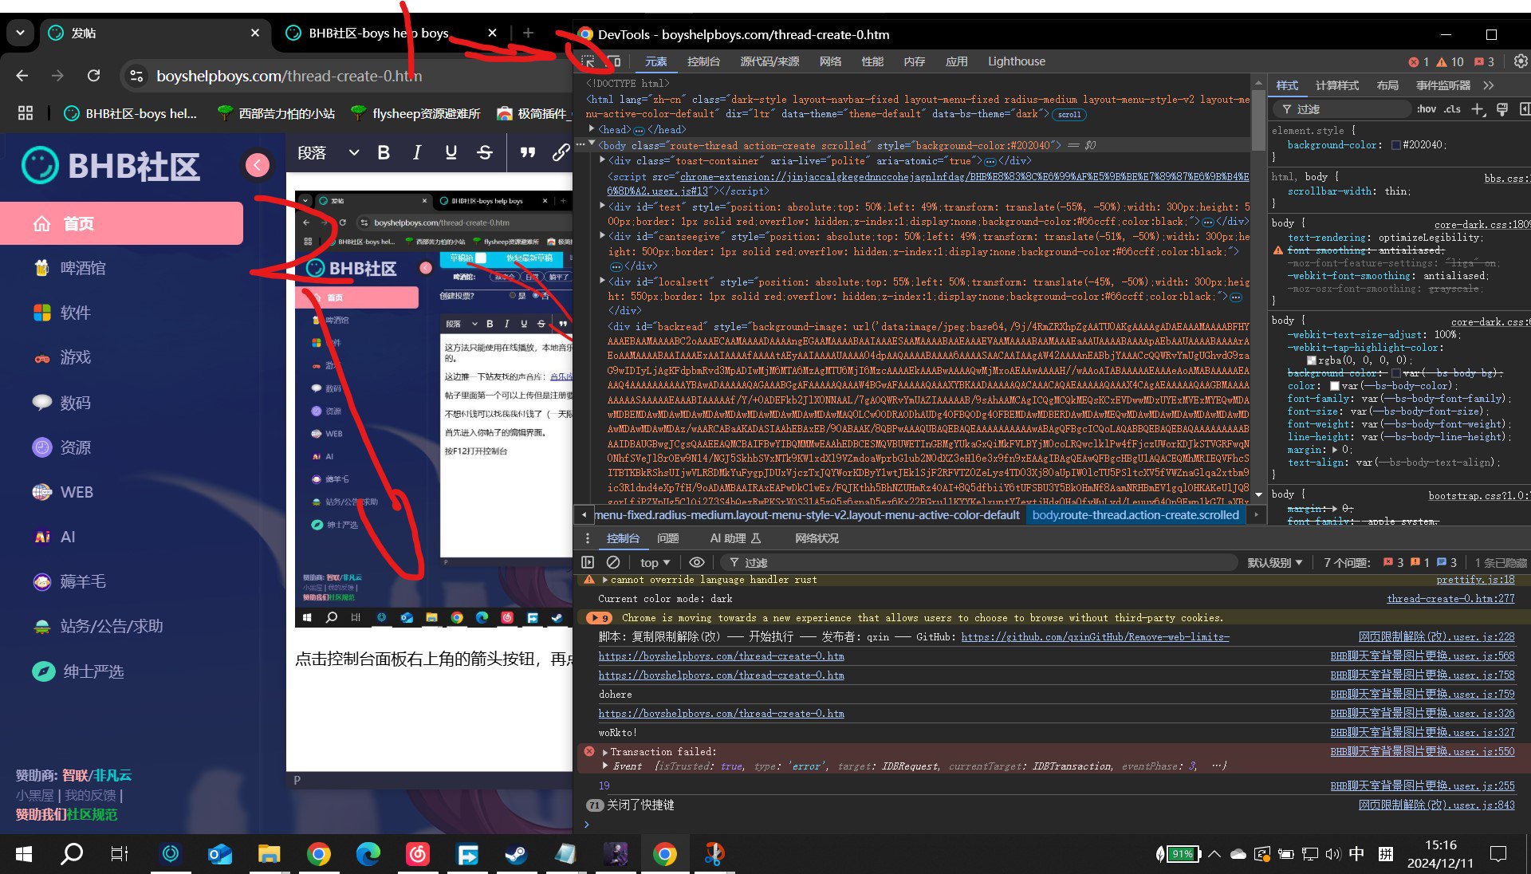Toggle the rendering emulation brush icon in Styles
The image size is (1531, 874).
(1502, 109)
